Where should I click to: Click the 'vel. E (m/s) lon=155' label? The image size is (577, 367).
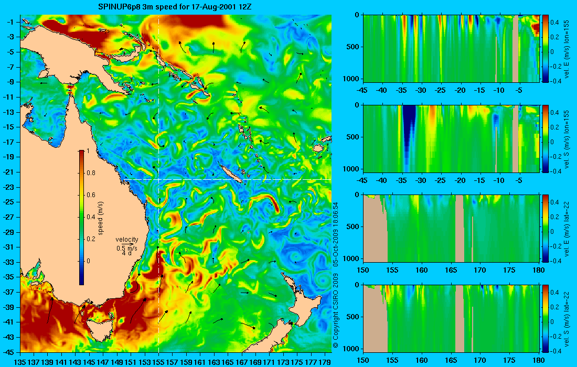coord(567,49)
